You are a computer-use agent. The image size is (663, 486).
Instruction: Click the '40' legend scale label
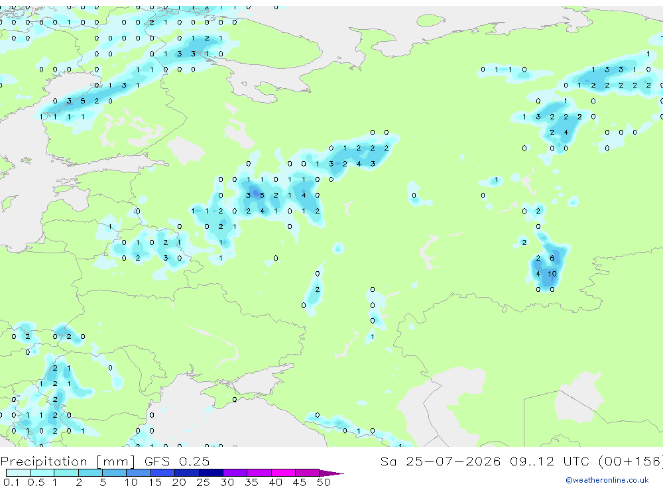pos(275,482)
